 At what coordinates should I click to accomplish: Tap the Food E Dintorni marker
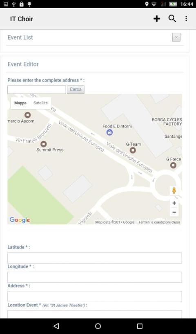click(109, 132)
